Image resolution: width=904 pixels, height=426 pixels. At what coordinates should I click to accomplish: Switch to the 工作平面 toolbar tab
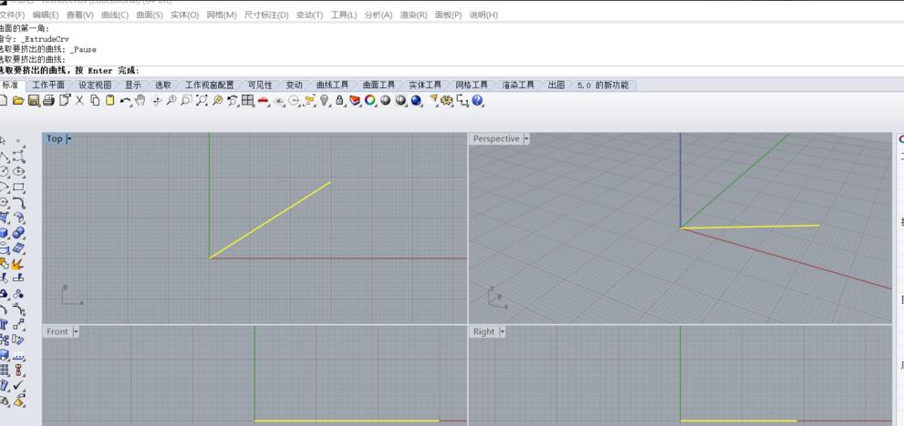pos(48,86)
